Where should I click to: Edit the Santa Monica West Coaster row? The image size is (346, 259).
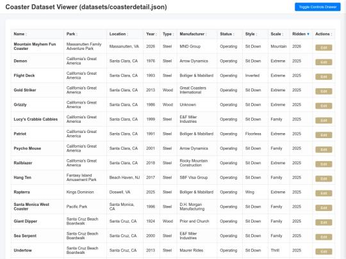click(324, 208)
